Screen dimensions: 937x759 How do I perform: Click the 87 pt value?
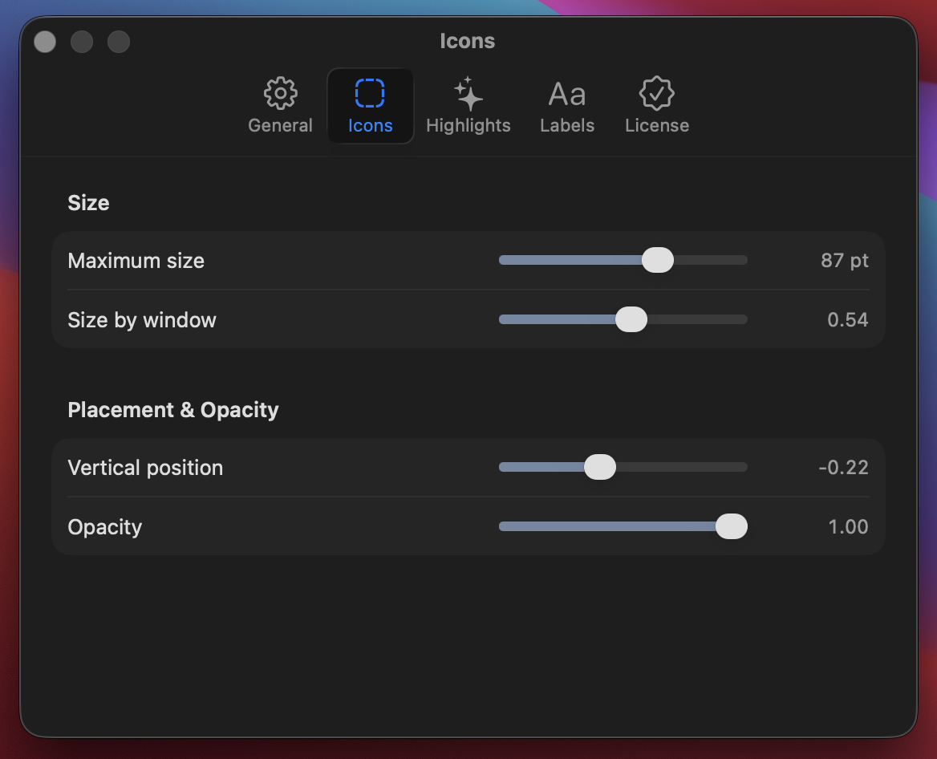coord(845,261)
